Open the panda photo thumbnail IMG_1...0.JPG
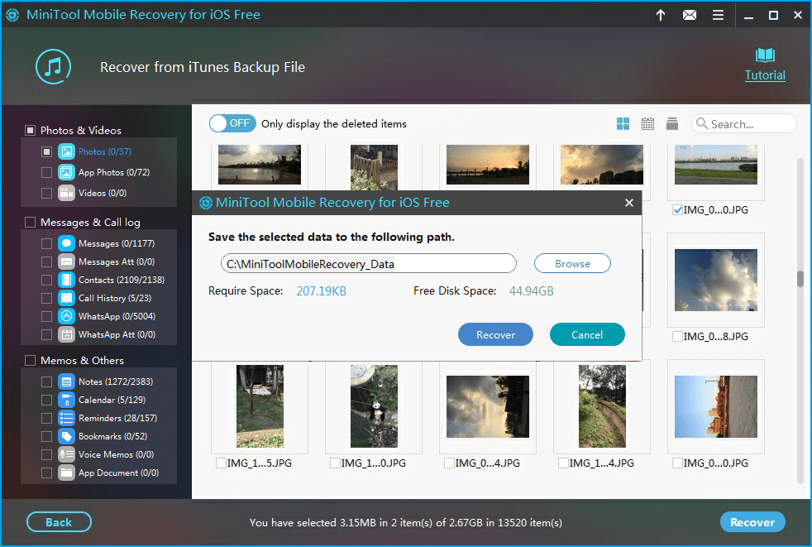 tap(374, 406)
